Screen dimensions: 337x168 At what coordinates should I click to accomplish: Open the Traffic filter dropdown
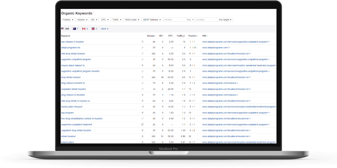pyautogui.click(x=117, y=20)
